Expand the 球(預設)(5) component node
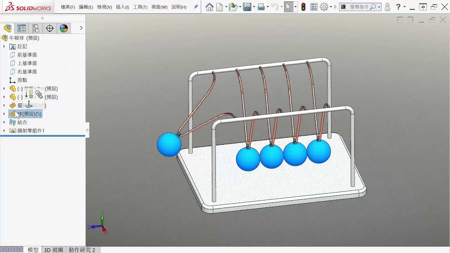The width and height of the screenshot is (450, 253). point(4,114)
